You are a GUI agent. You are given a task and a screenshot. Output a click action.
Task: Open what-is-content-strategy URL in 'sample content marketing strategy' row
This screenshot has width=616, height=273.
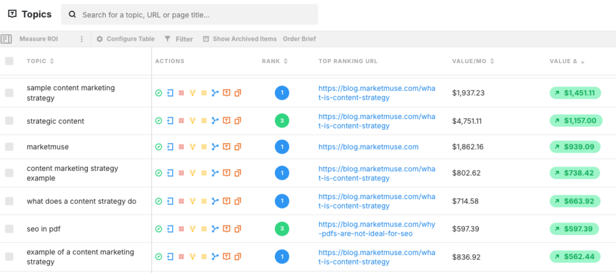[x=377, y=93]
